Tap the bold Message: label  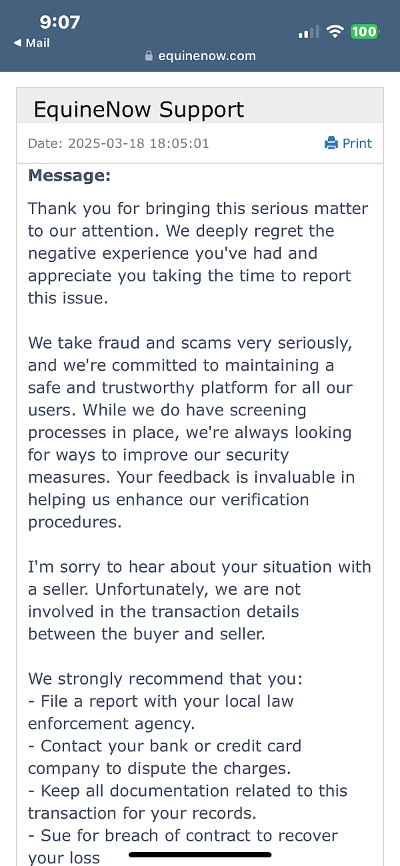click(69, 176)
